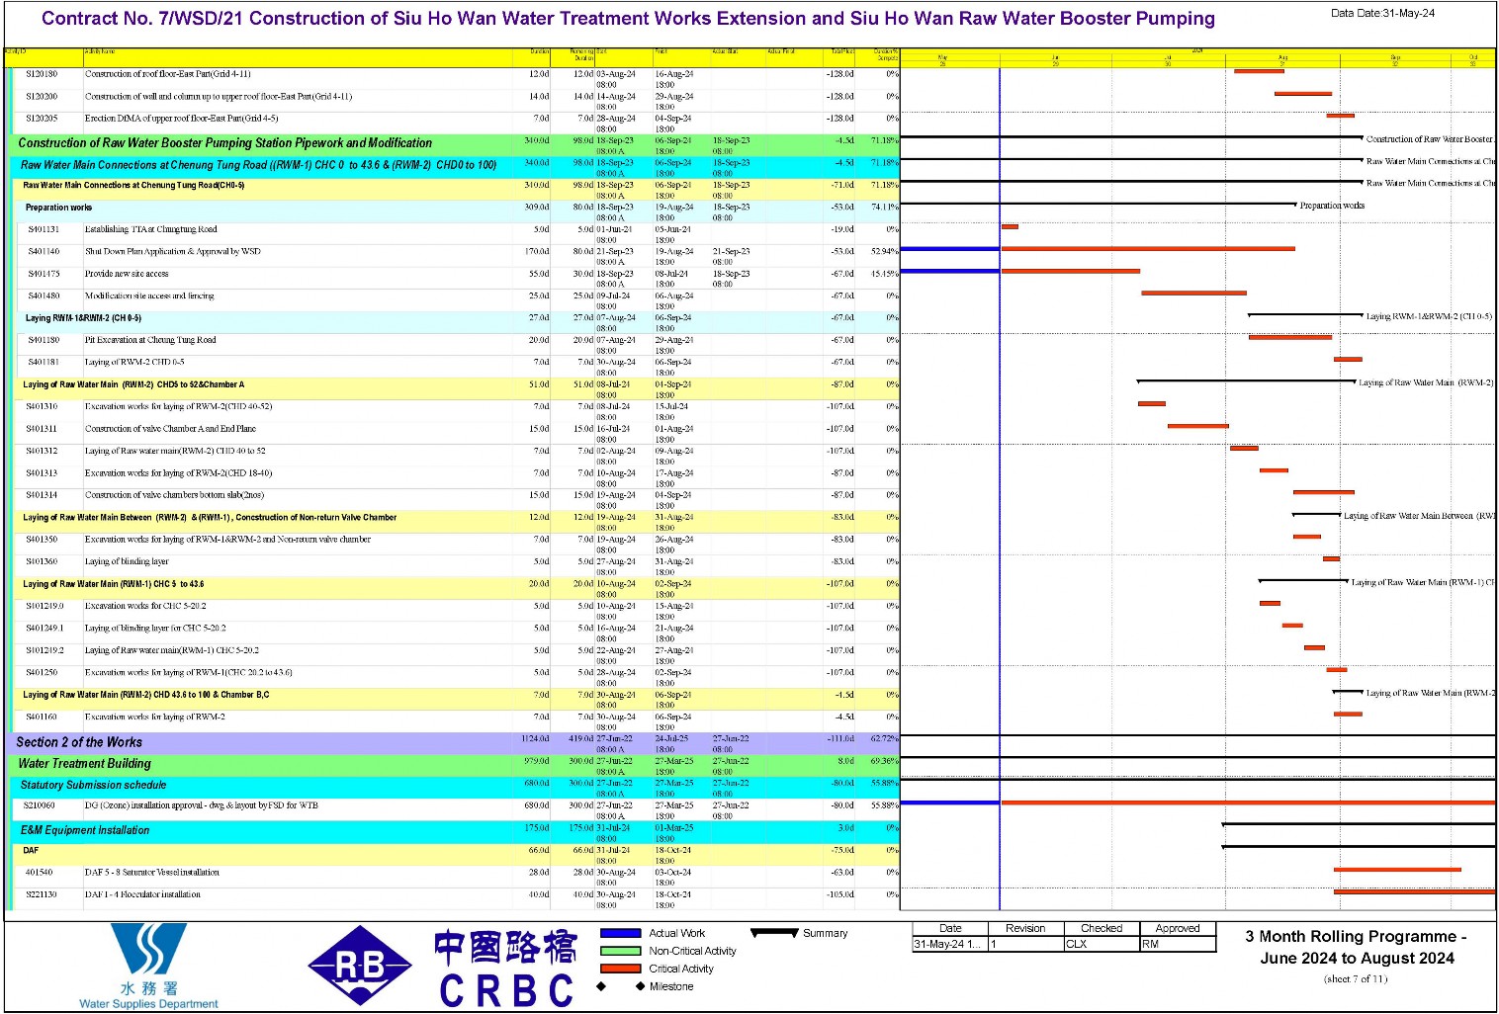Click the Critical Activity red legend swatch
This screenshot has height=1014, width=1499.
point(621,969)
